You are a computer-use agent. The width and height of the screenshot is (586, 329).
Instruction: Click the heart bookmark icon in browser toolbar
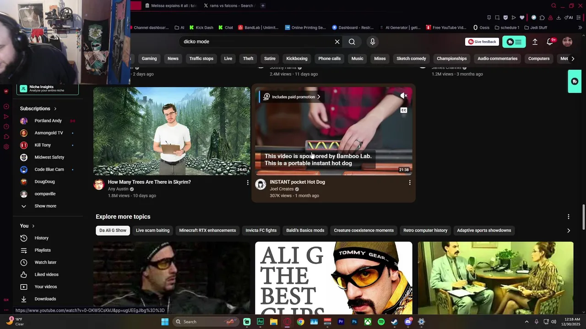(522, 17)
